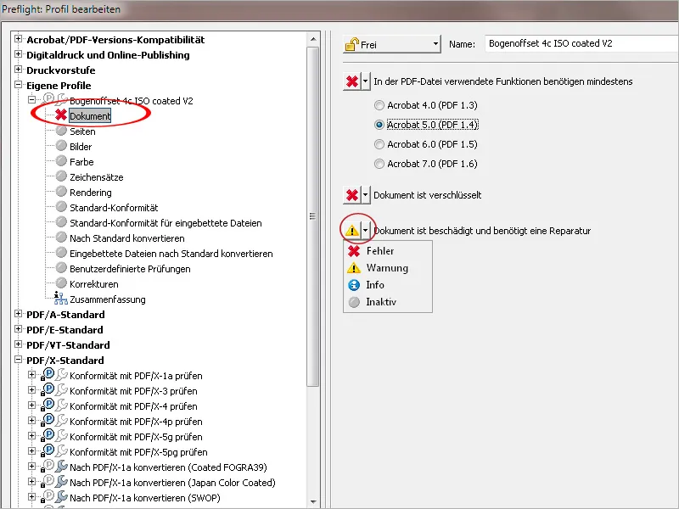The width and height of the screenshot is (679, 509).
Task: Select Eingebettete Dateien nach Standard konvertieren
Action: pyautogui.click(x=171, y=254)
